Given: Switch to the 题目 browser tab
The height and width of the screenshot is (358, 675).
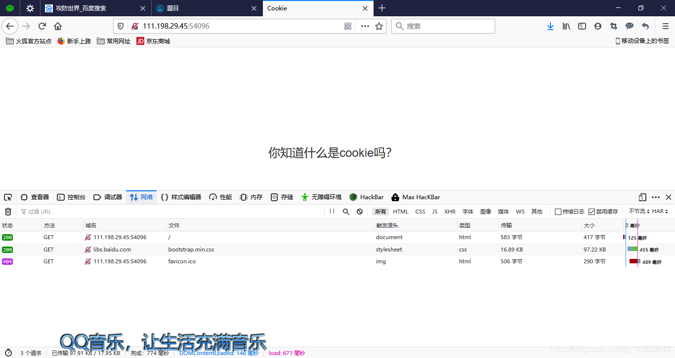Looking at the screenshot, I should coord(208,8).
